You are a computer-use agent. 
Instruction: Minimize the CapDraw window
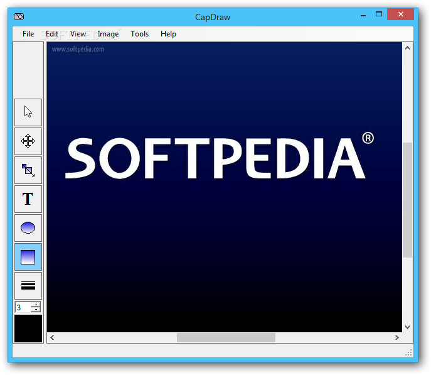point(363,15)
